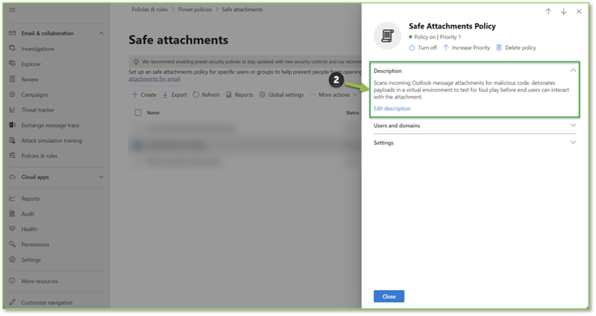Click the blue Close button

[389, 296]
